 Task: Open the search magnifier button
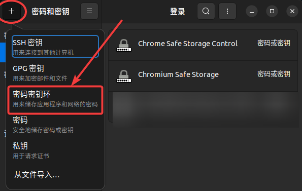(206, 11)
